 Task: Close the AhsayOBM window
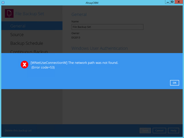coord(179,2)
